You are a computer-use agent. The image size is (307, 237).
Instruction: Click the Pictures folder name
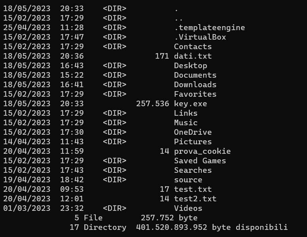193,142
